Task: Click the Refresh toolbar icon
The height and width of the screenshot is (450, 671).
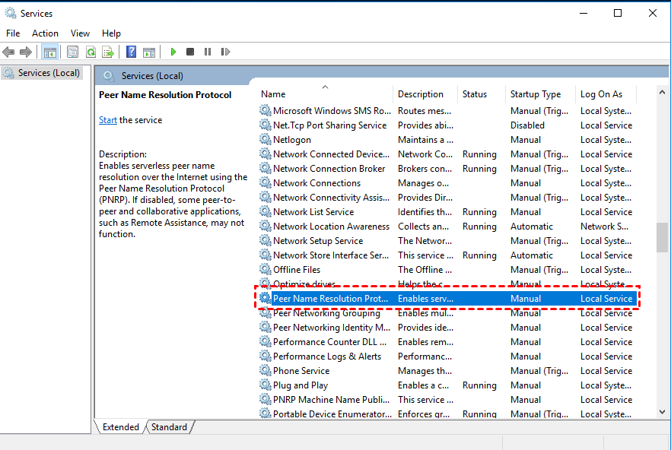Action: pyautogui.click(x=91, y=52)
